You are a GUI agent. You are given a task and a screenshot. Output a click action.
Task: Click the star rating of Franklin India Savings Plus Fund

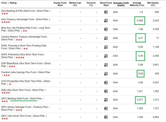pyautogui.click(x=7, y=75)
